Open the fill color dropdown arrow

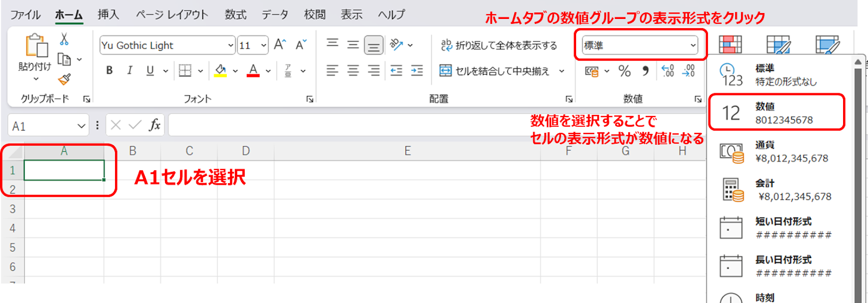click(x=235, y=71)
